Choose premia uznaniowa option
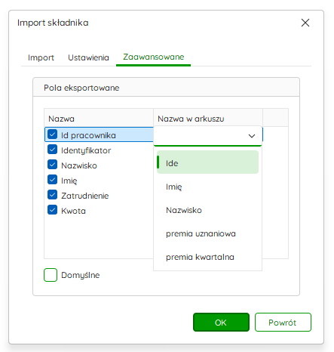334x352 pixels. [207, 233]
